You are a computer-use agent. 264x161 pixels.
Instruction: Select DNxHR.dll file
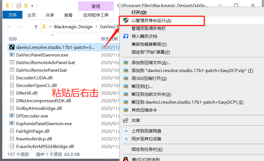point(27,93)
